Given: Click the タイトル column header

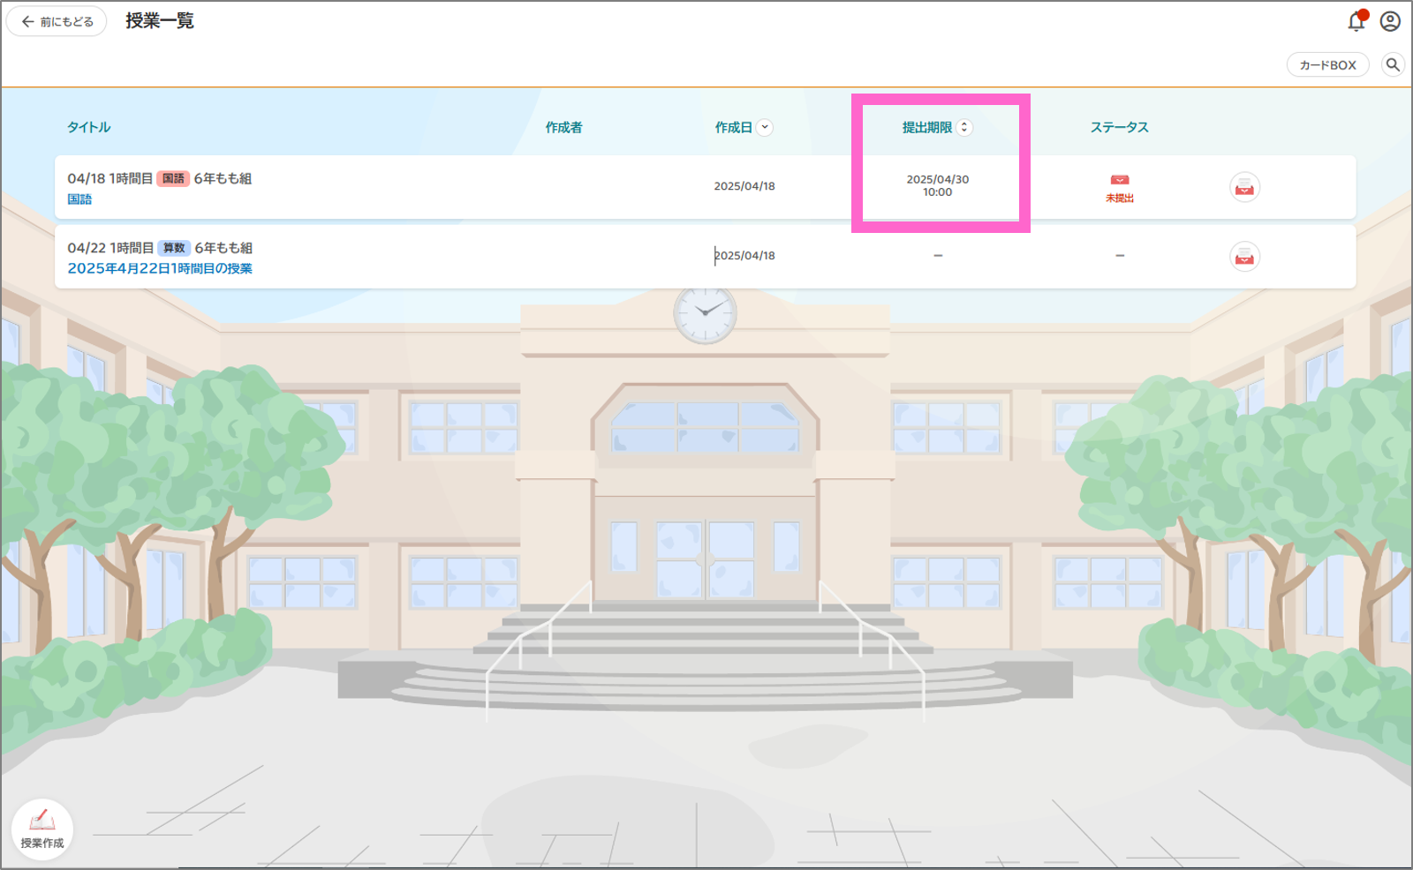Looking at the screenshot, I should 89,127.
